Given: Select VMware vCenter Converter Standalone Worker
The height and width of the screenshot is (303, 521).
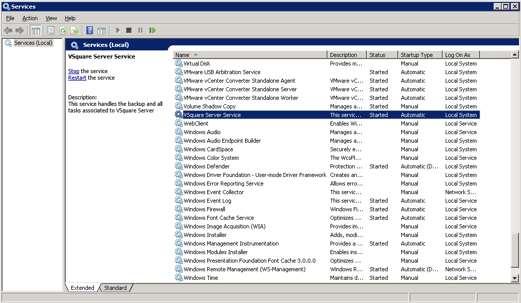Looking at the screenshot, I should pyautogui.click(x=327, y=98).
